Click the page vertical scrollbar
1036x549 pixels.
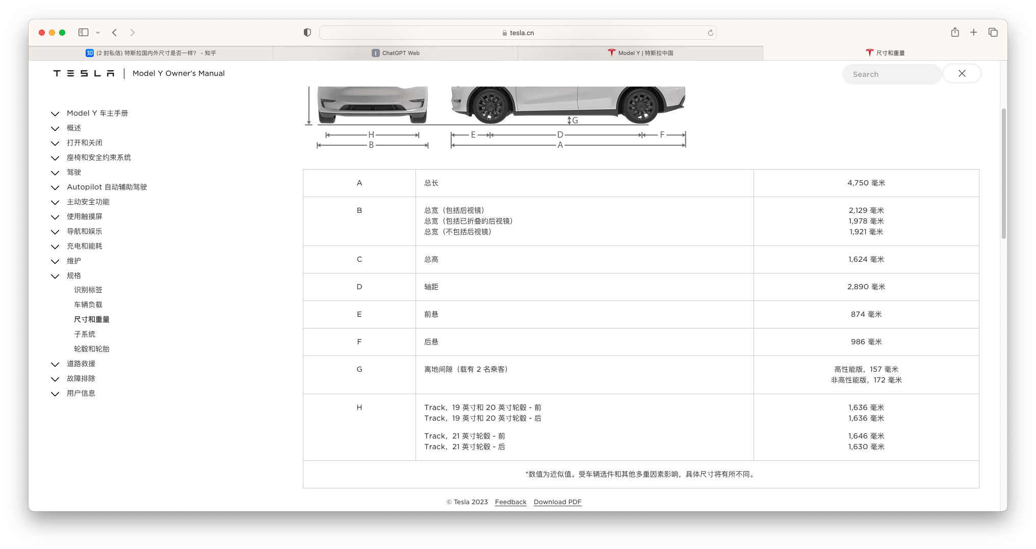click(1003, 173)
